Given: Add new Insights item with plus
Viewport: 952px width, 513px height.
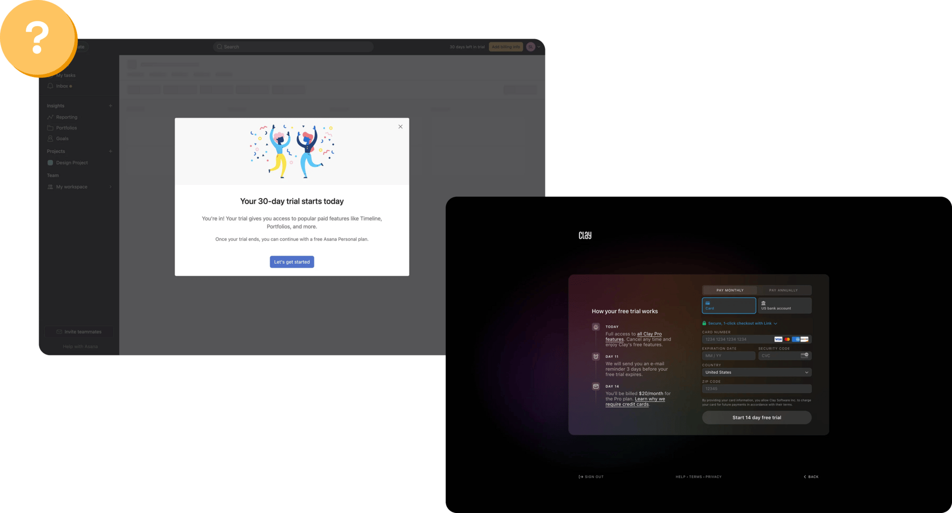Looking at the screenshot, I should [x=111, y=106].
